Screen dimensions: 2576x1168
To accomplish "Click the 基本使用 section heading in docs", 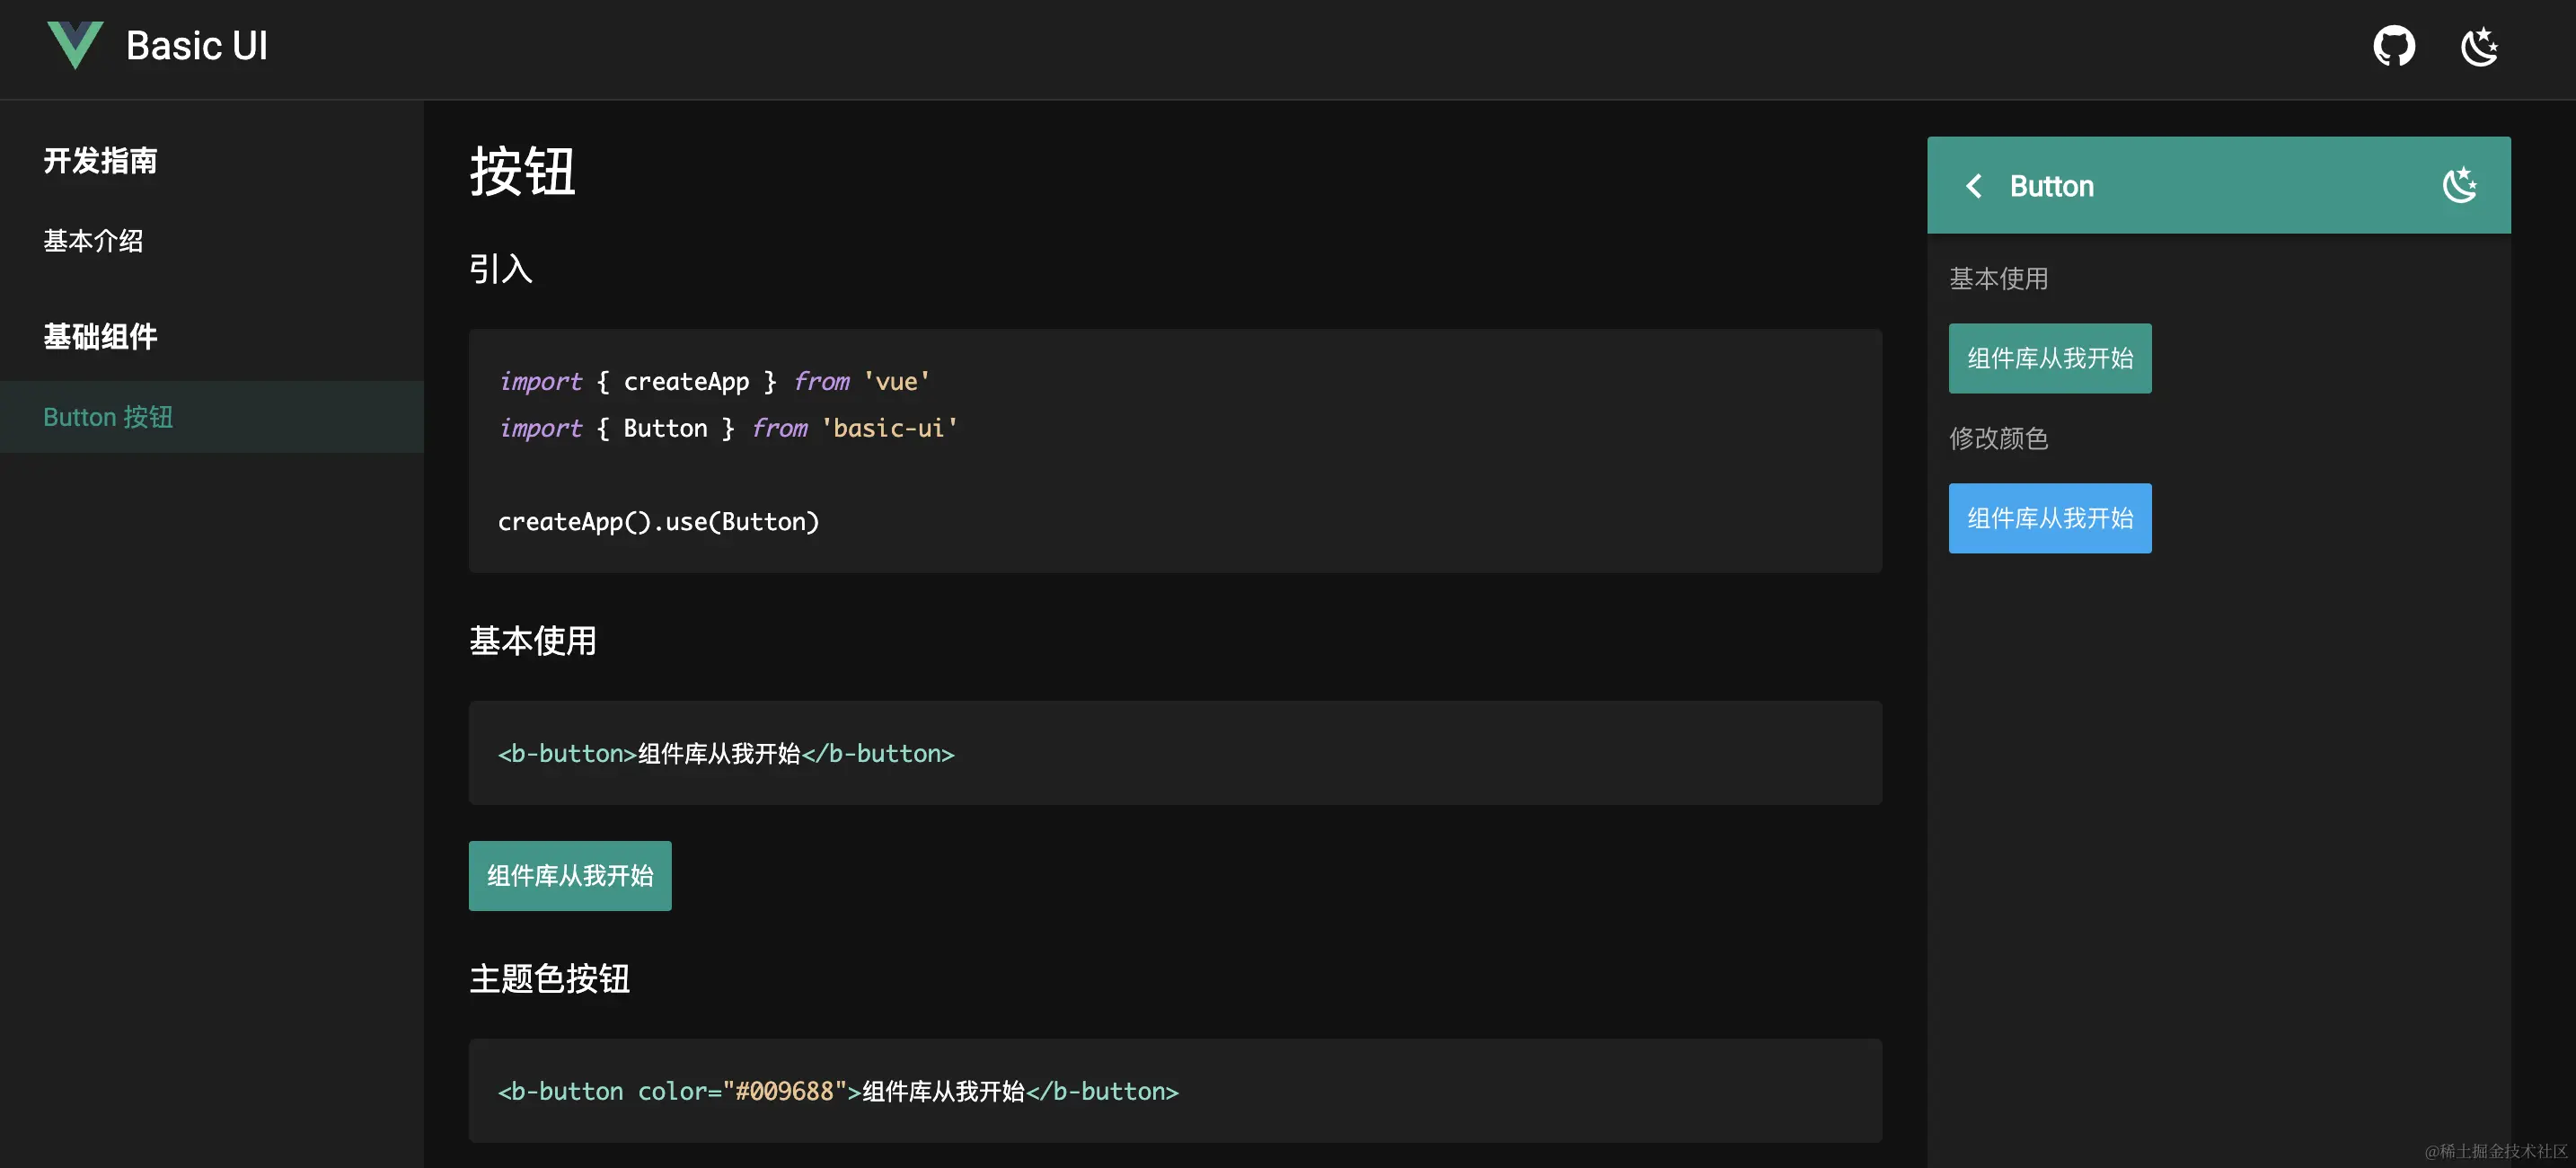I will tap(533, 641).
